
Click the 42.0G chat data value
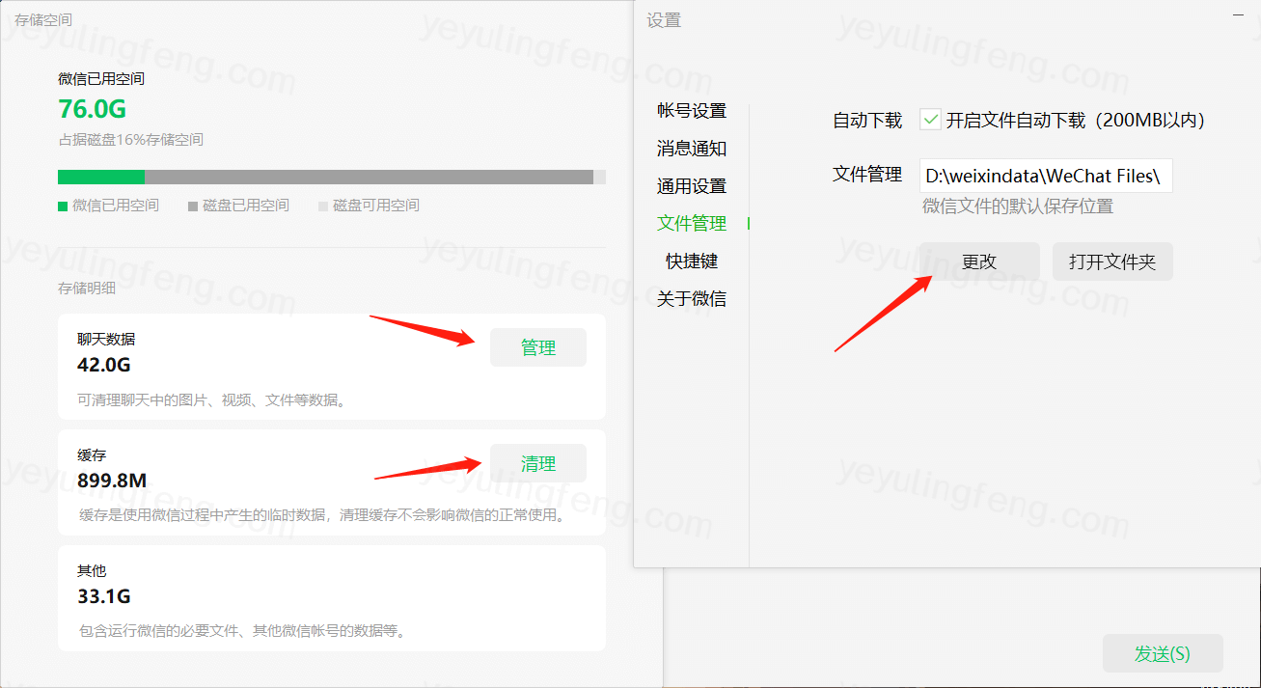tap(104, 365)
